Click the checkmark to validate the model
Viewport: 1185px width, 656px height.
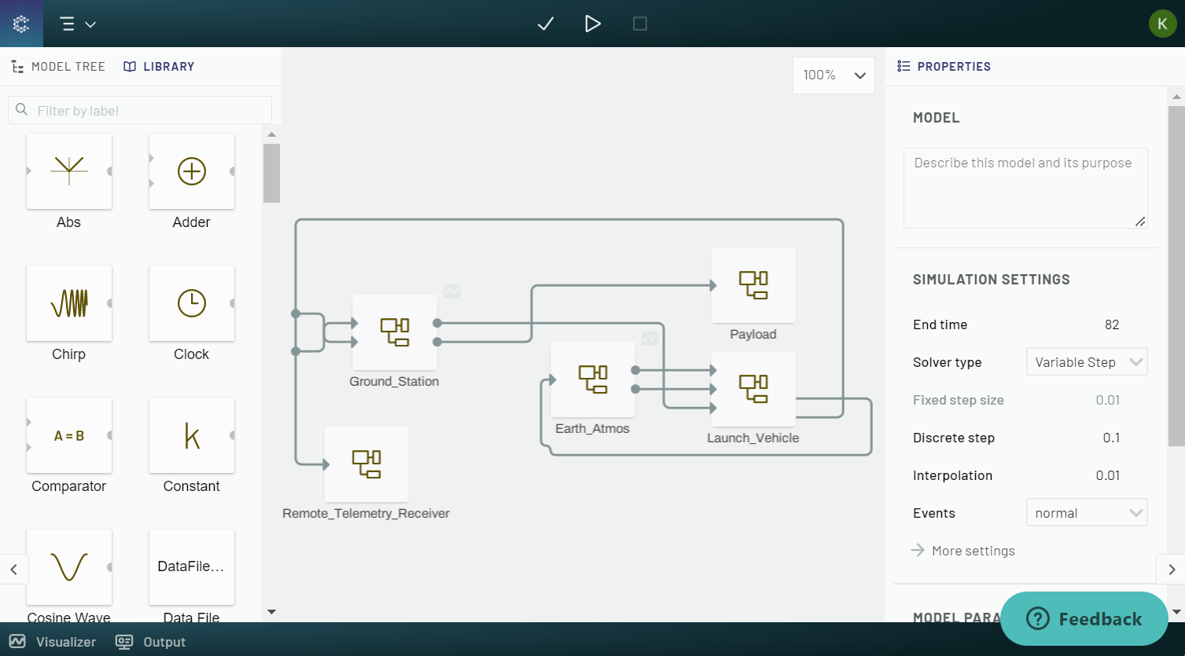click(x=545, y=24)
